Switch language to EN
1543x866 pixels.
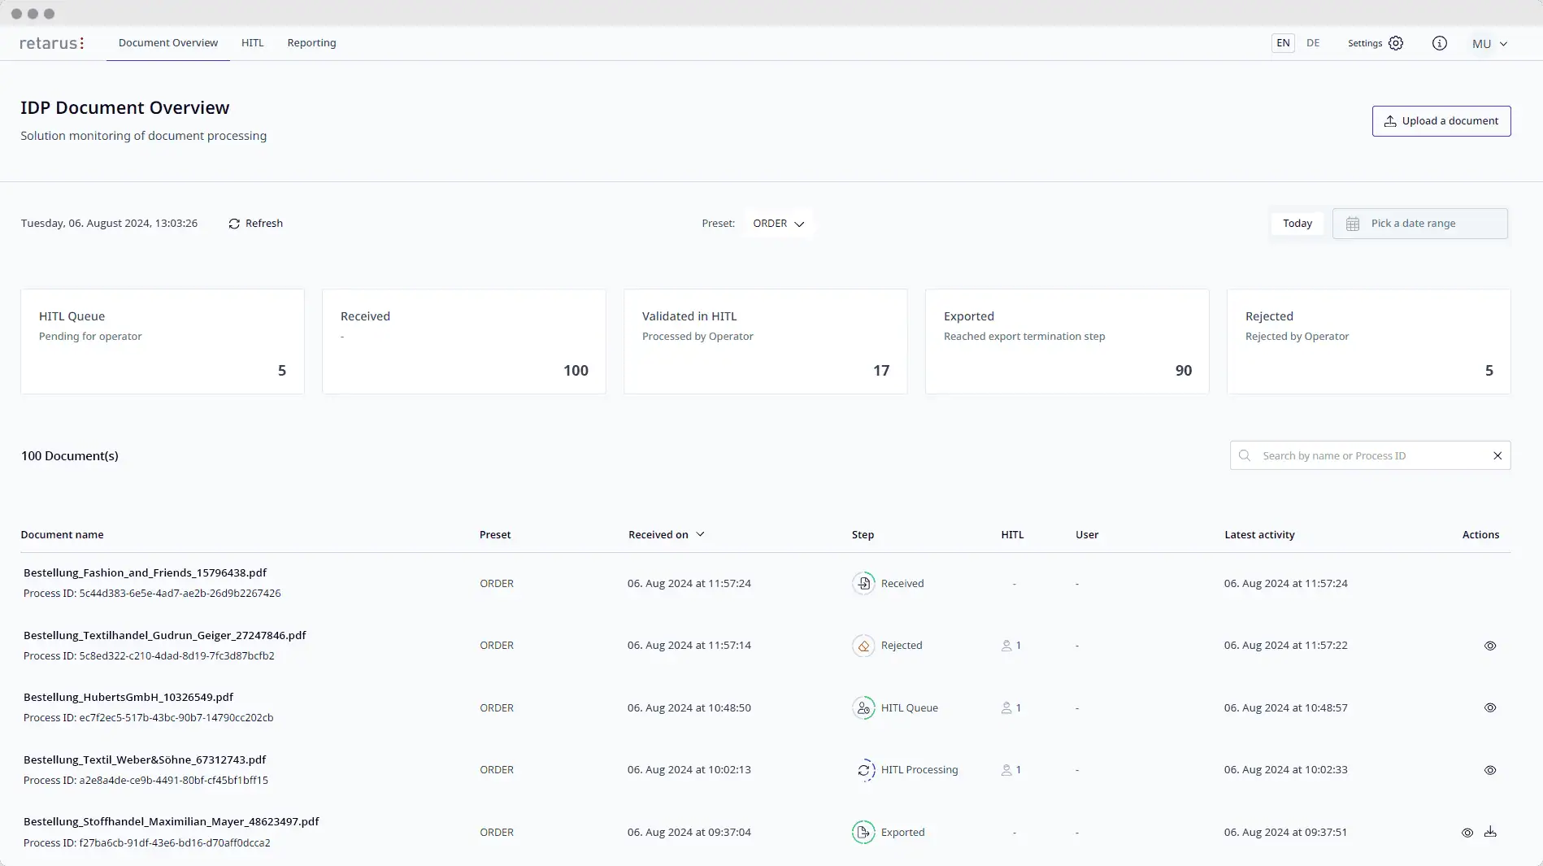pyautogui.click(x=1283, y=43)
